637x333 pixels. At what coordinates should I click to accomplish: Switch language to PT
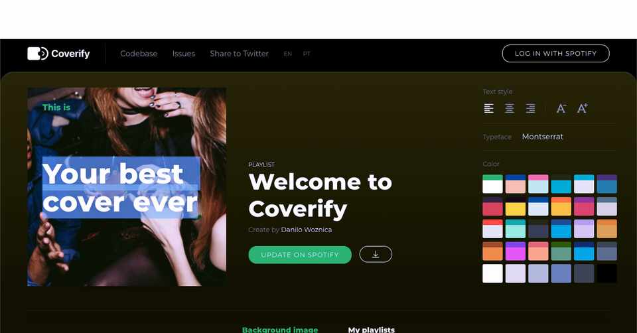[x=307, y=54]
